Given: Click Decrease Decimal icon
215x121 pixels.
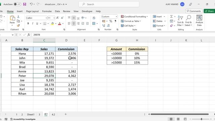Looking at the screenshot, I should (x=108, y=26).
